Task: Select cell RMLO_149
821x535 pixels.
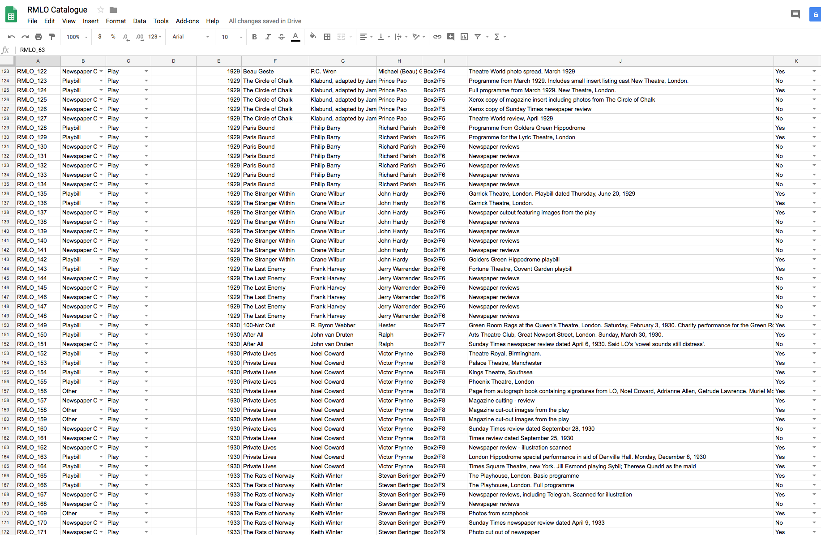Action: (38, 325)
